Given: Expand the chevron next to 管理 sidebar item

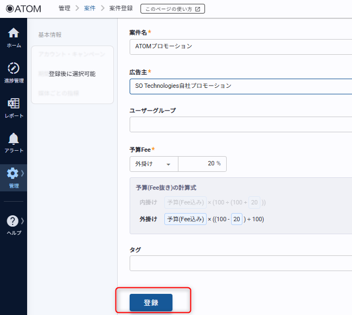Looking at the screenshot, I should (22, 173).
